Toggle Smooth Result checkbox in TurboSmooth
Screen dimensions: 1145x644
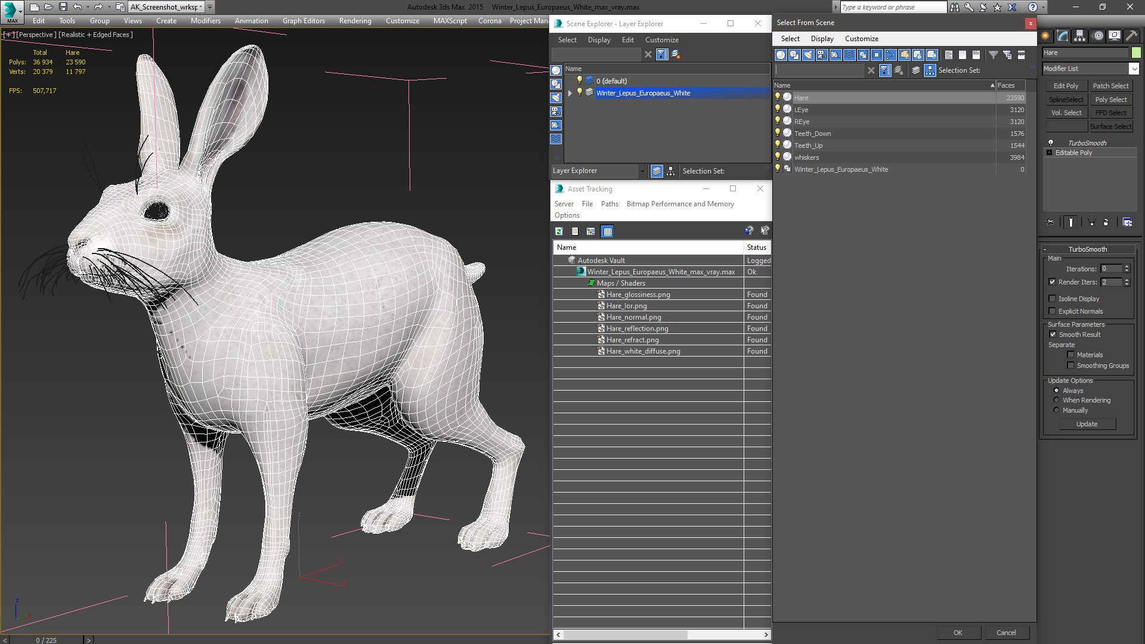pos(1053,334)
